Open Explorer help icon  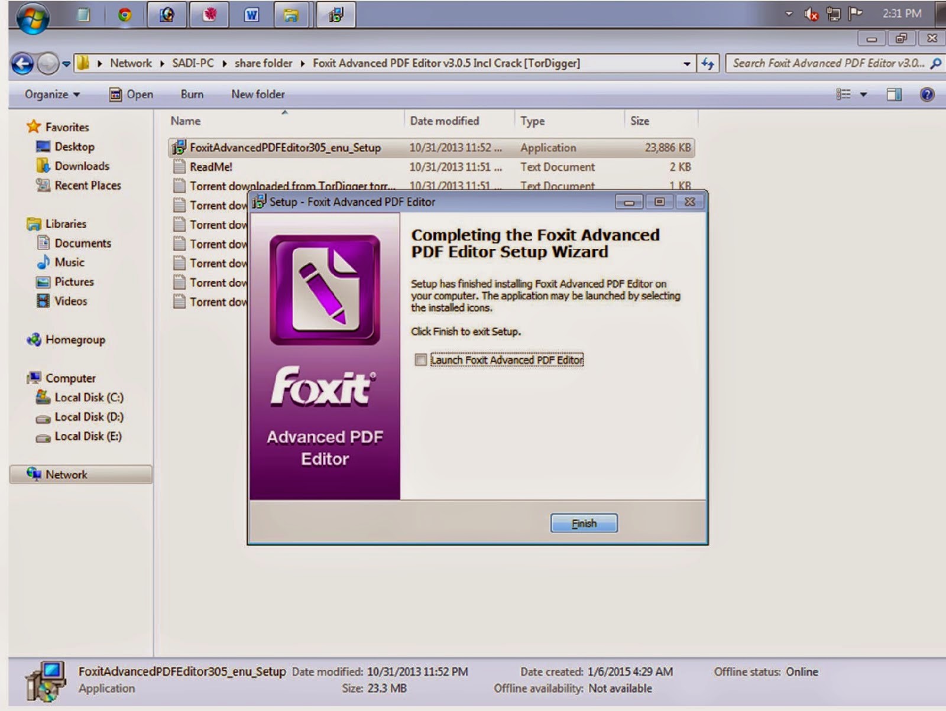927,95
